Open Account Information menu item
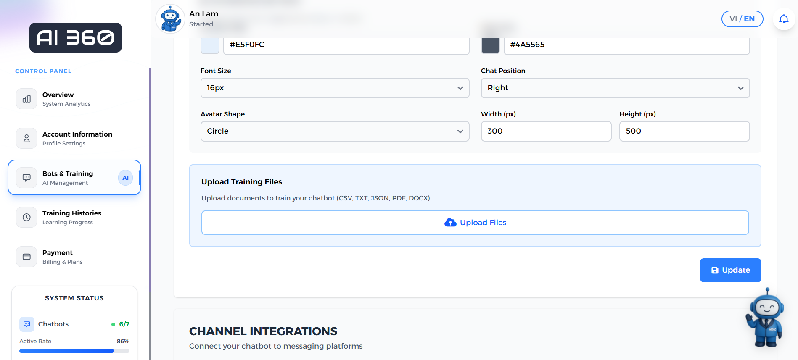Image resolution: width=798 pixels, height=360 pixels. 74,138
